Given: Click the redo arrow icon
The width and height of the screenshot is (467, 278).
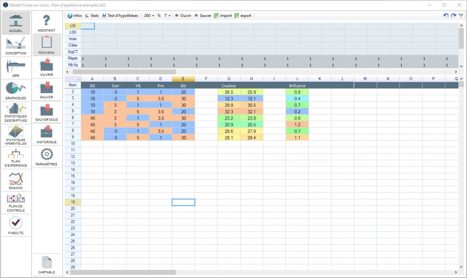Looking at the screenshot, I should point(453,16).
